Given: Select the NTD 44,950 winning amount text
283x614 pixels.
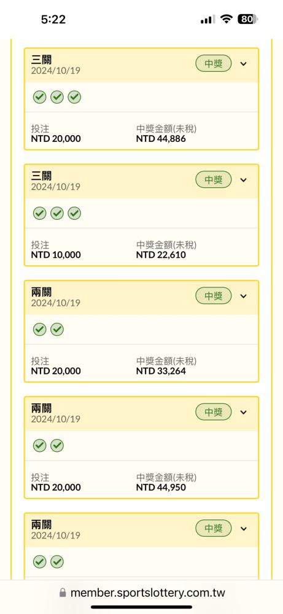Looking at the screenshot, I should tap(161, 487).
